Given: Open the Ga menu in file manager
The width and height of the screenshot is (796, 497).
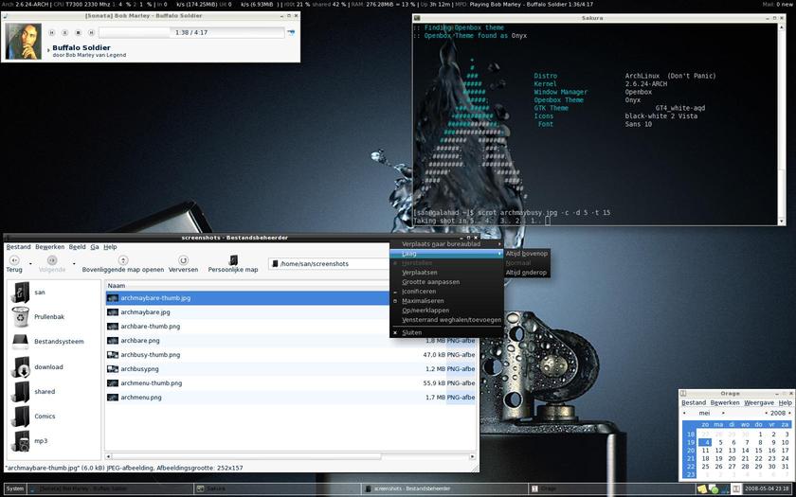Looking at the screenshot, I should [x=95, y=247].
